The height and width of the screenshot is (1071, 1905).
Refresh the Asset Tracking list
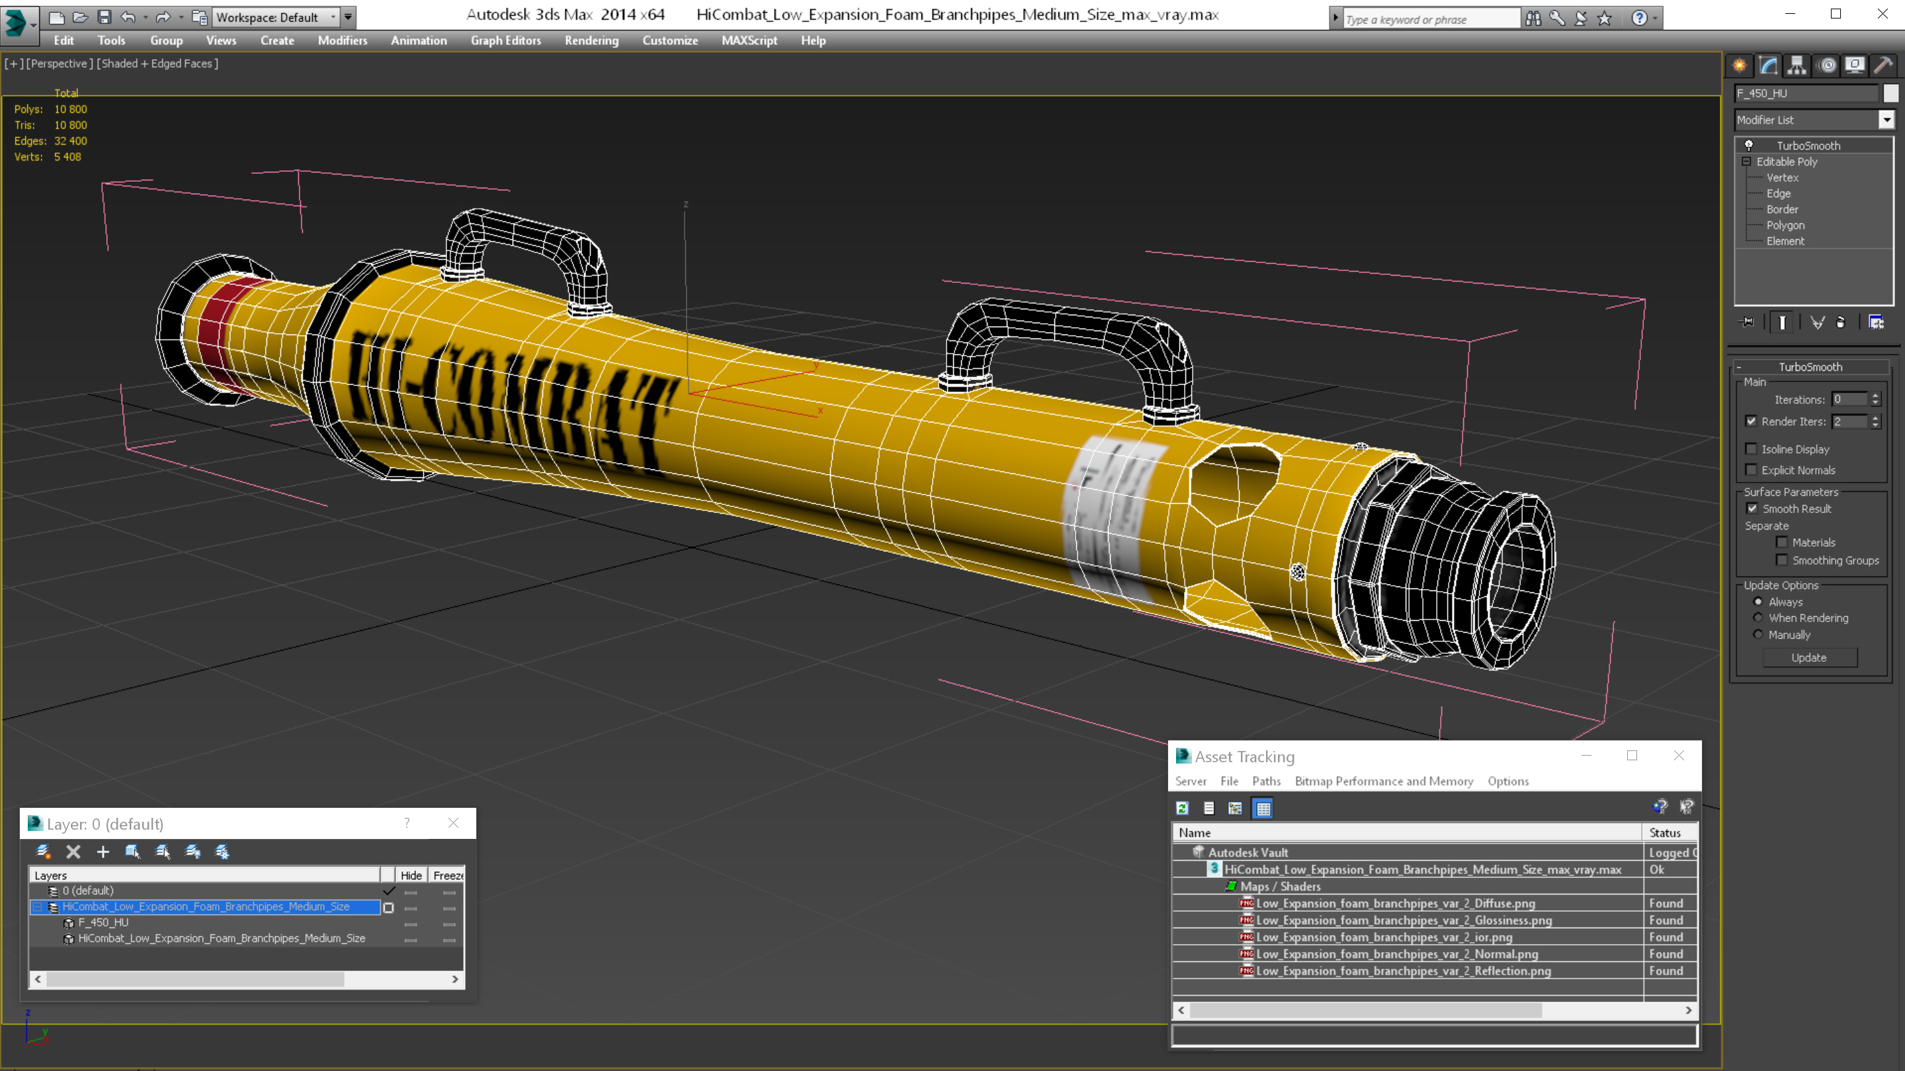pyautogui.click(x=1182, y=808)
